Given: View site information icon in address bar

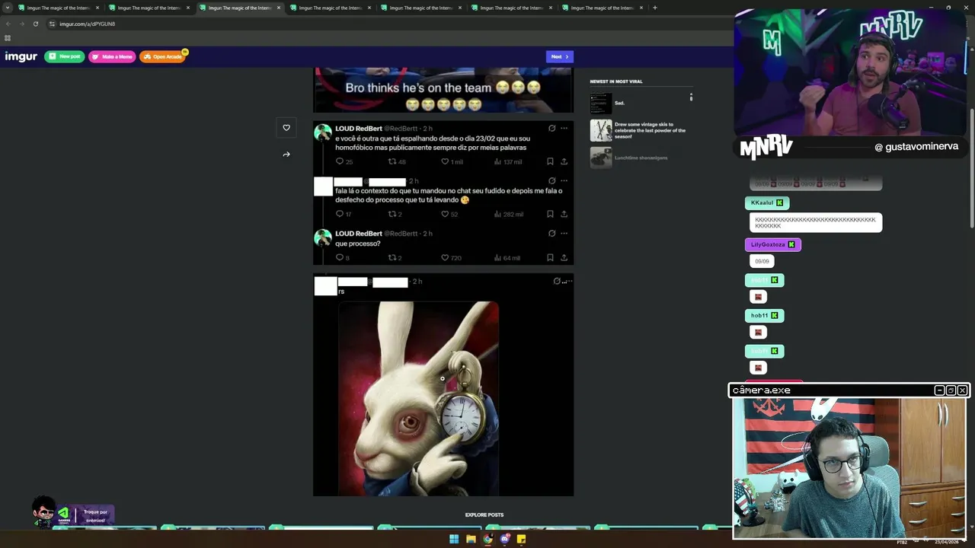Looking at the screenshot, I should pyautogui.click(x=52, y=24).
